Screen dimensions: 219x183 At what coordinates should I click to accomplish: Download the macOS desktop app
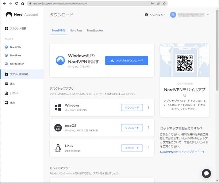[132, 128]
